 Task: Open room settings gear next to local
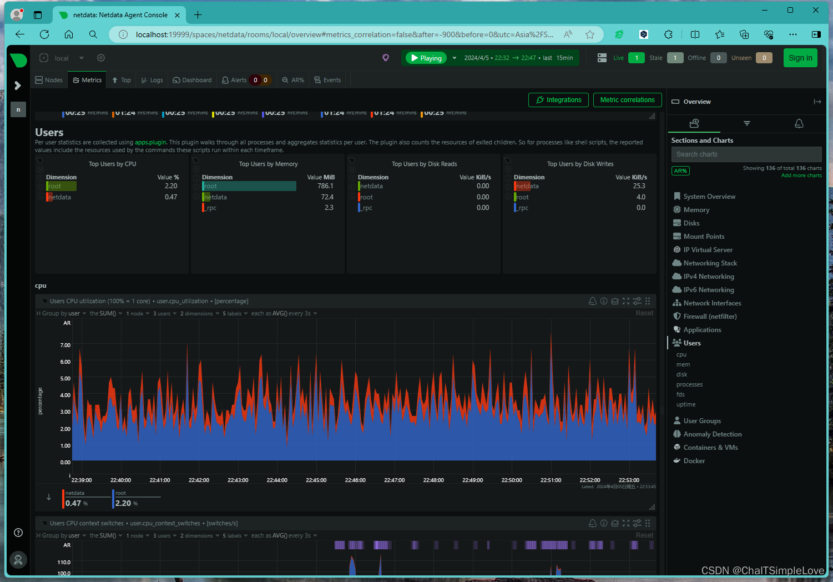point(100,58)
